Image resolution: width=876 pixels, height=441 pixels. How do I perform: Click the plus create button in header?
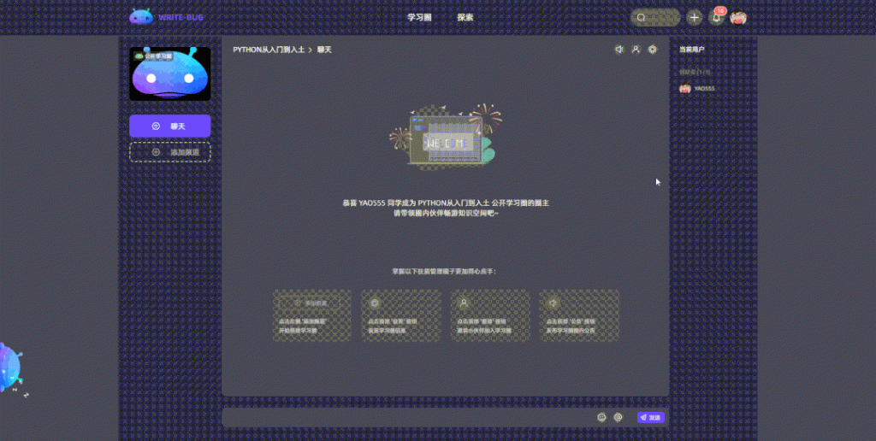click(695, 17)
